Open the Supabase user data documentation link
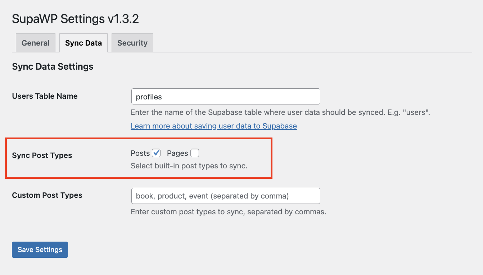Screen dimensions: 483x275 (x=214, y=126)
